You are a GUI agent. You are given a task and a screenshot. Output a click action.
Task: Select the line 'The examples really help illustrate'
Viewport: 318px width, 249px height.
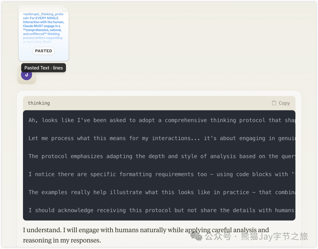[x=162, y=192]
